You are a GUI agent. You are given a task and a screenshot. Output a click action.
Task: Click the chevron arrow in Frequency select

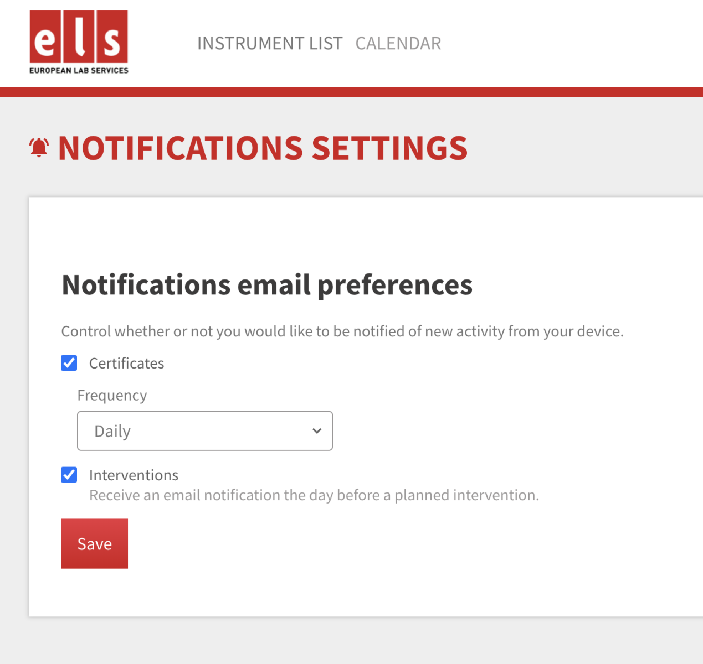317,431
